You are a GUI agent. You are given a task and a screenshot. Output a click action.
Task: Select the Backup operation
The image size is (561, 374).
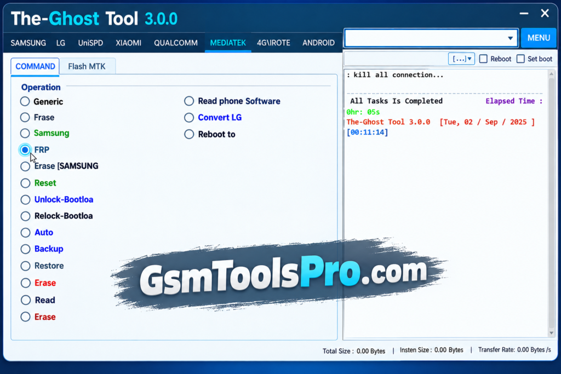[x=25, y=249]
